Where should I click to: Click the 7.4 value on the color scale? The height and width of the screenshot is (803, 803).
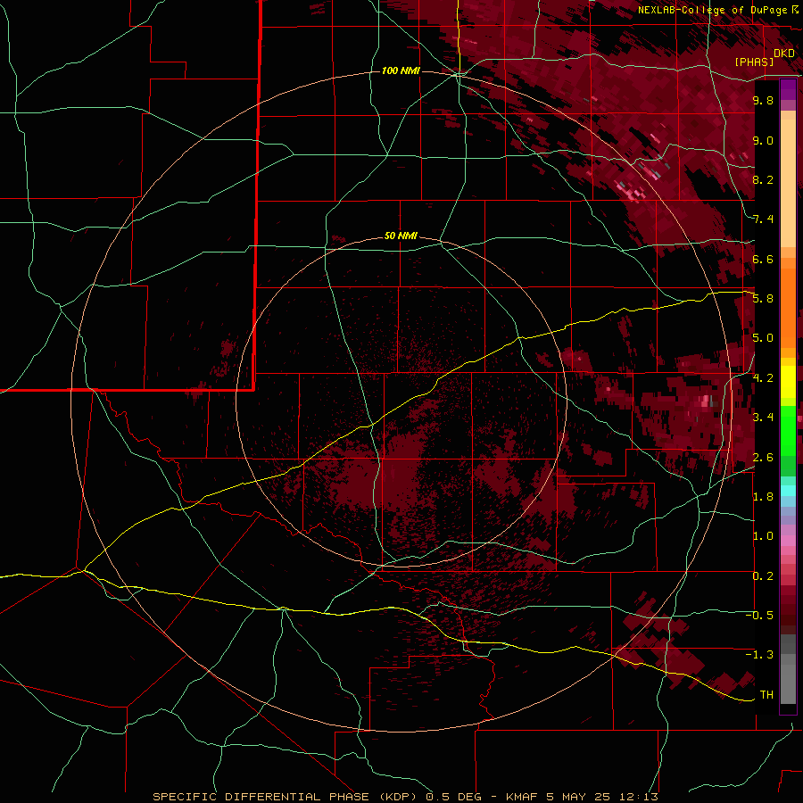763,219
